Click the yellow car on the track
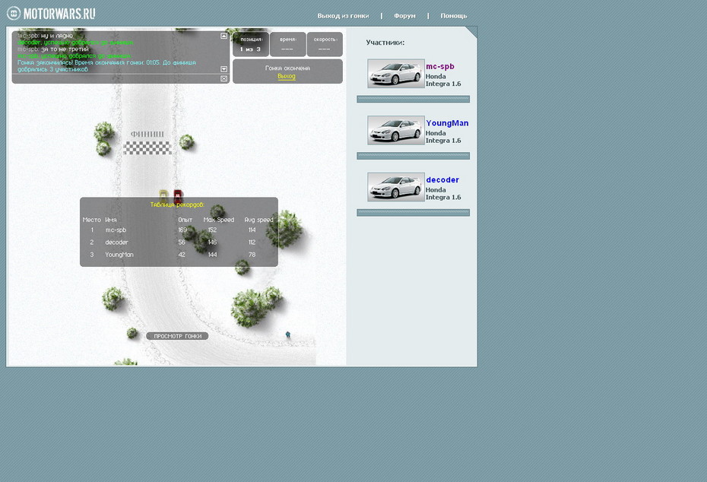Image resolution: width=707 pixels, height=482 pixels. [x=163, y=195]
